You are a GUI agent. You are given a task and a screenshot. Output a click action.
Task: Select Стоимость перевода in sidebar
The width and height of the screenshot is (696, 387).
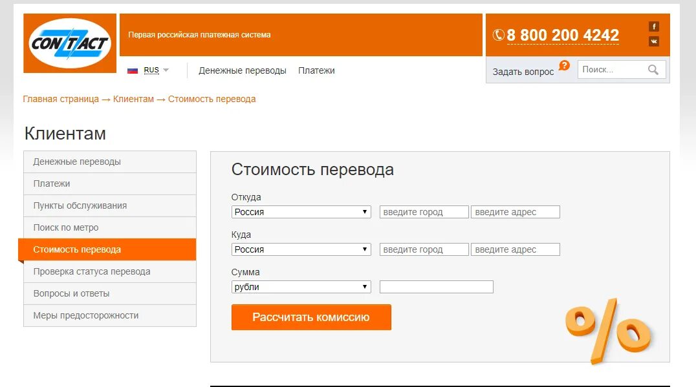[x=107, y=249]
